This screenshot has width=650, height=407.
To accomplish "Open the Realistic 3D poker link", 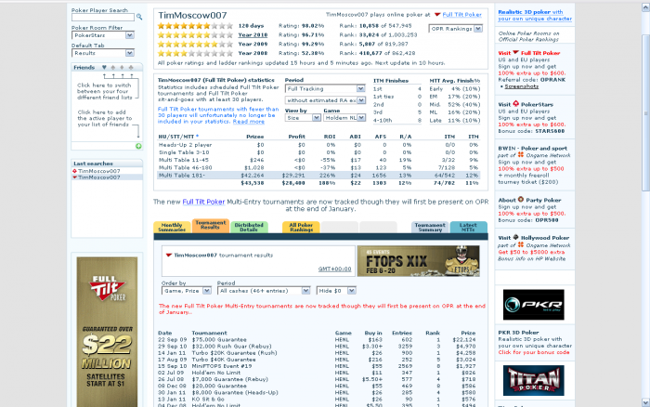I will click(535, 16).
